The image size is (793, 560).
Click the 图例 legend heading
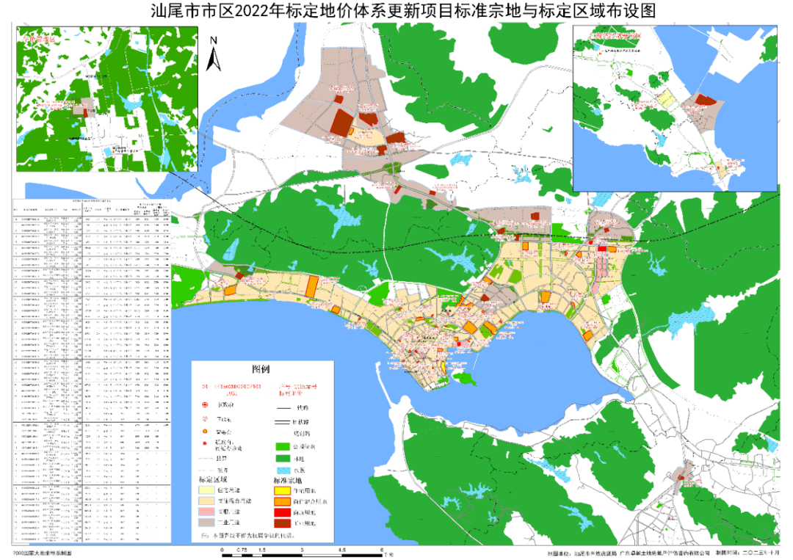tap(261, 369)
